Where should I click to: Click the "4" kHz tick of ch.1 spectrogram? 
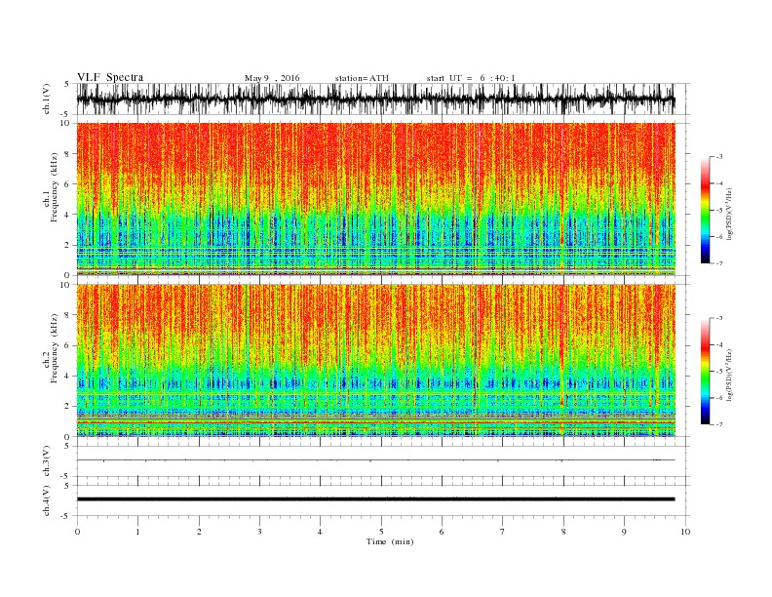pyautogui.click(x=68, y=215)
